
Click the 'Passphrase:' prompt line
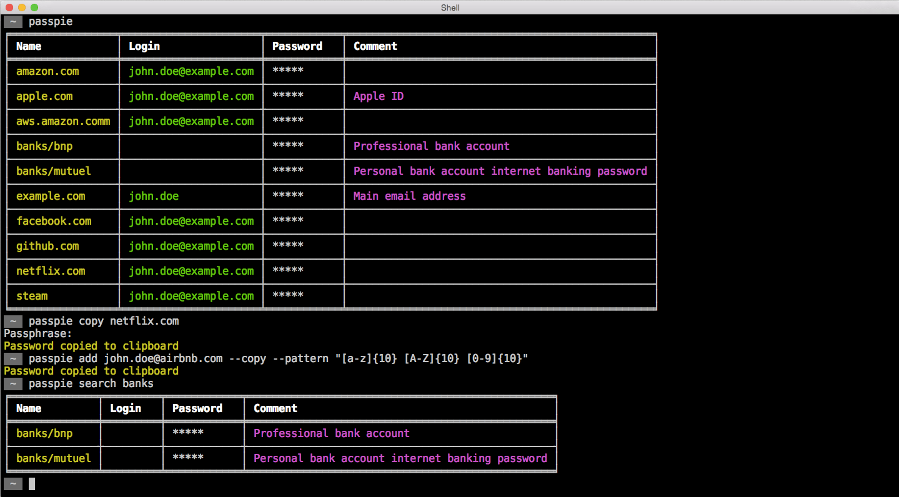38,333
